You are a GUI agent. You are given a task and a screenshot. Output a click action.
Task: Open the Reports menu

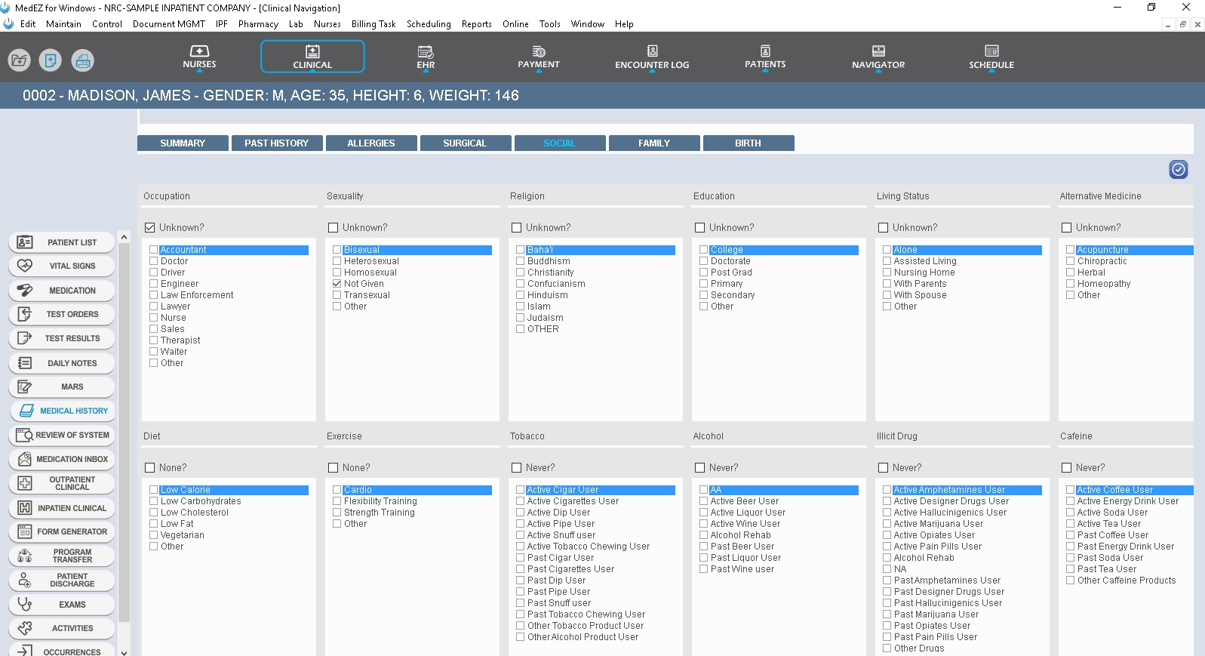coord(477,24)
